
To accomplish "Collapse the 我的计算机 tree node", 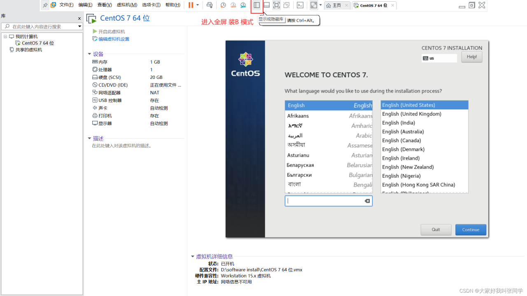I will coord(5,37).
